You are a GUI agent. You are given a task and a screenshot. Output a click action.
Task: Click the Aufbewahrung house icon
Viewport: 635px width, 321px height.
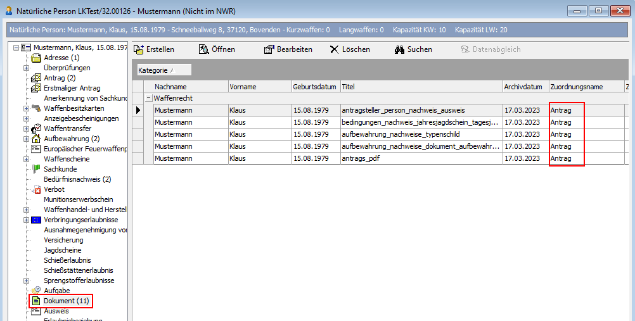[36, 139]
